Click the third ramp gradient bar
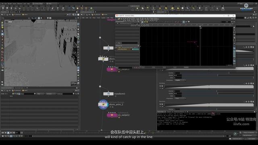 pos(209,105)
